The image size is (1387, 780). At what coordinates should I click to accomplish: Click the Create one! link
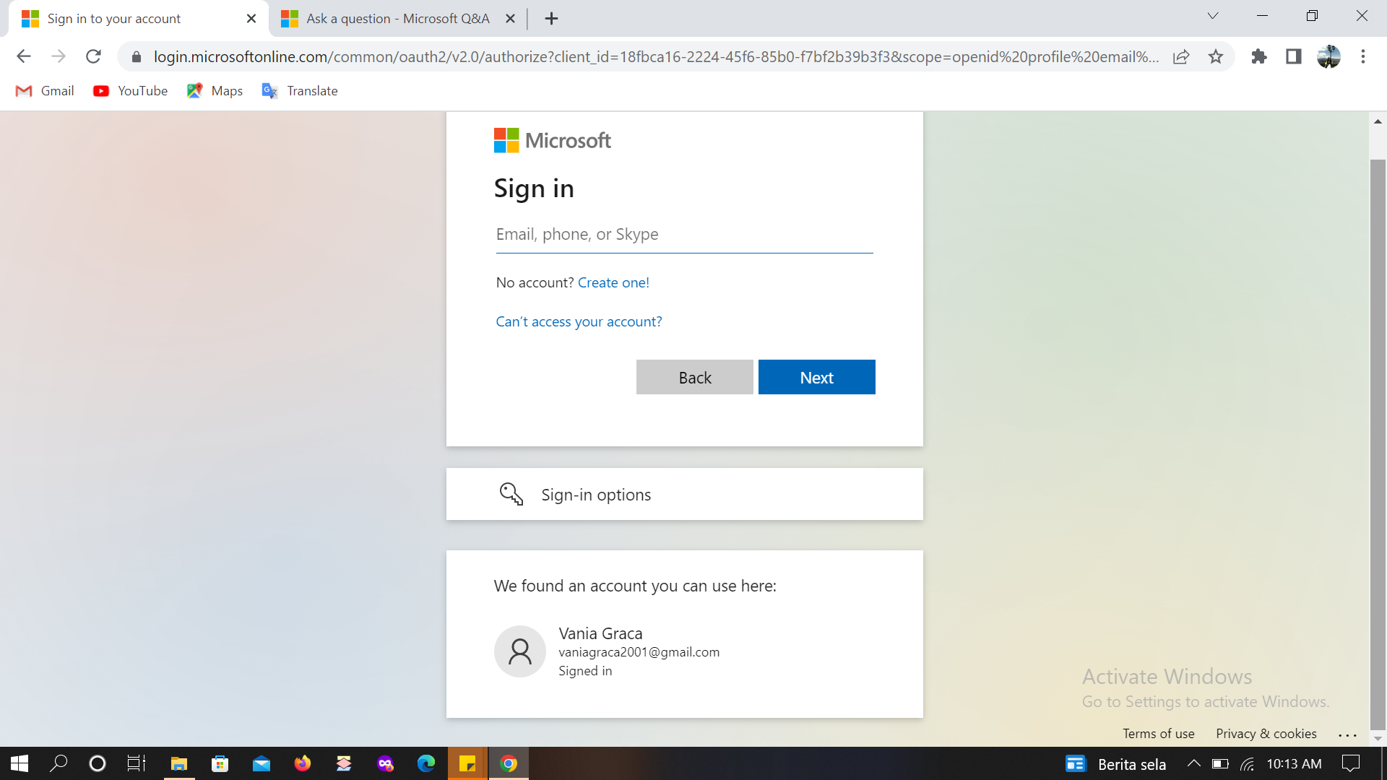coord(613,282)
